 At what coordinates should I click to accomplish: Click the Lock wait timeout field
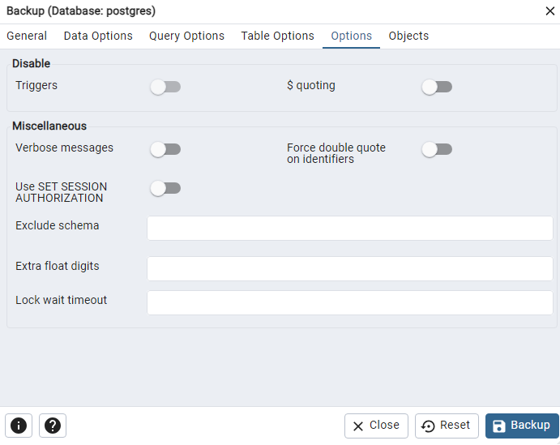pos(349,303)
